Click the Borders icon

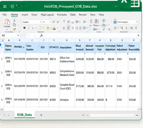click(x=40, y=28)
